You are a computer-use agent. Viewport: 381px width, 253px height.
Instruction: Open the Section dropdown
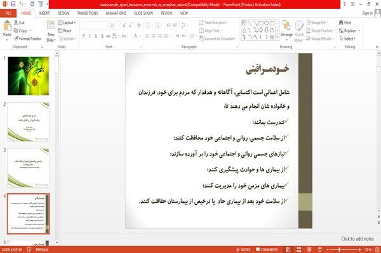[67, 39]
